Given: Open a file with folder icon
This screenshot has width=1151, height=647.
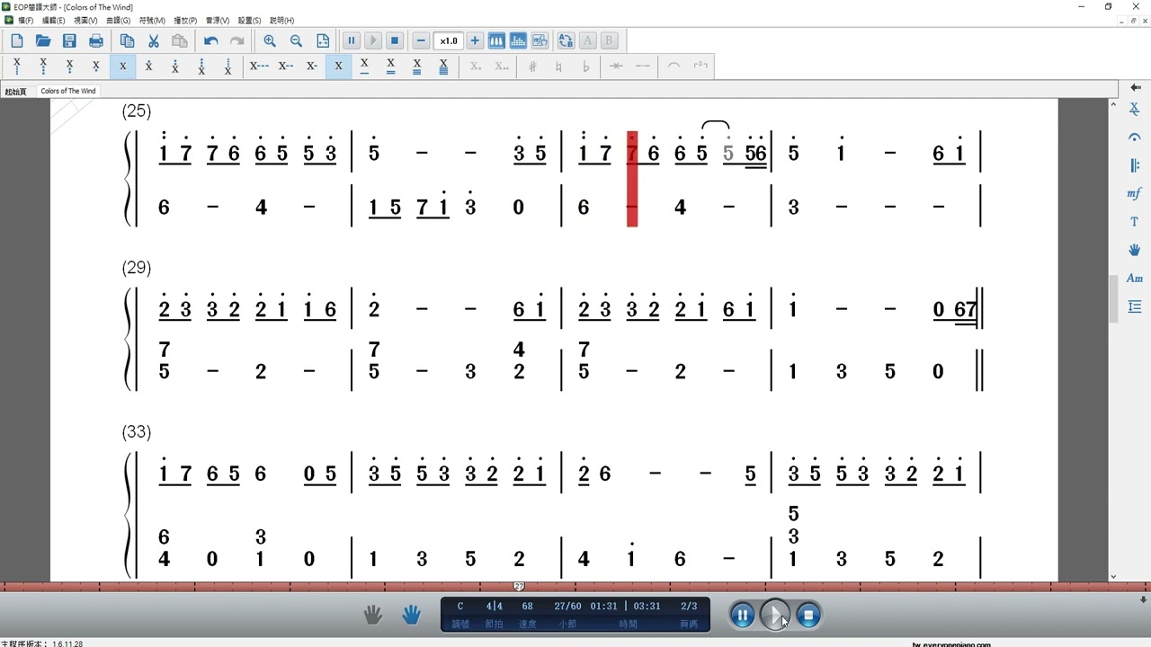Looking at the screenshot, I should pos(43,40).
